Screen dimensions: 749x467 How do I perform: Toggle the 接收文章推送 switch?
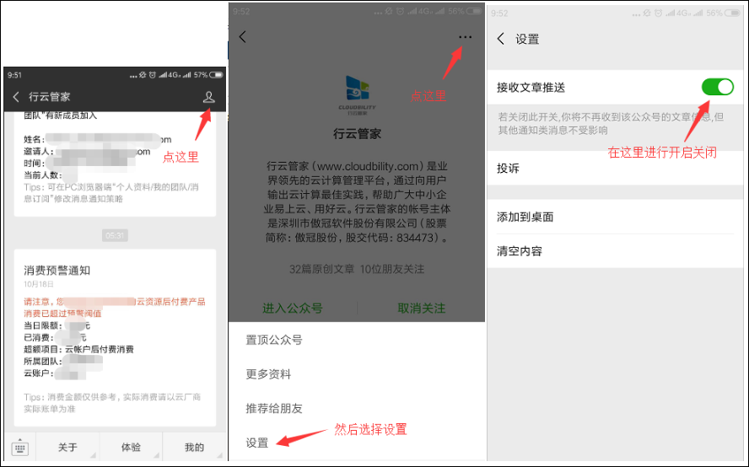tap(718, 87)
